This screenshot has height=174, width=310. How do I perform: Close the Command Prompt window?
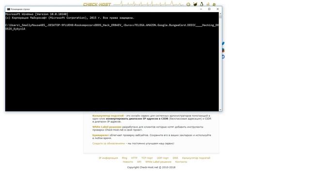217,9
